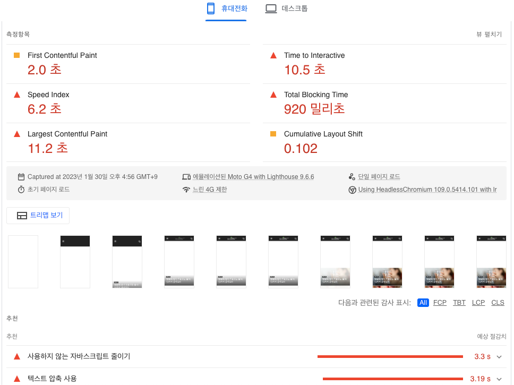Switch to the 데스크톱 tab

286,8
